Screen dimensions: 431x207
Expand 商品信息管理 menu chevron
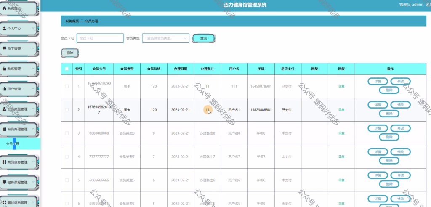click(x=33, y=162)
